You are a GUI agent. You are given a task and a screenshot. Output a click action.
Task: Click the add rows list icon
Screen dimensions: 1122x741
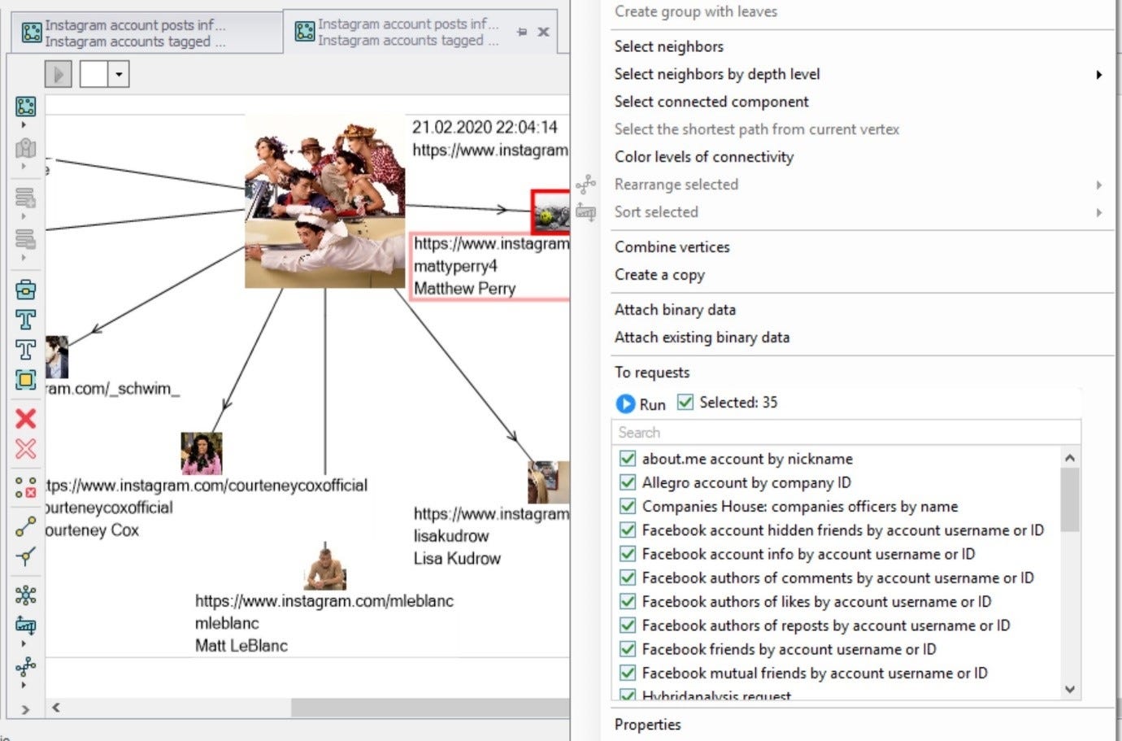(25, 198)
